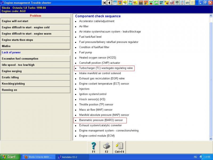Print the page with the F2 printer icon

tap(106, 147)
